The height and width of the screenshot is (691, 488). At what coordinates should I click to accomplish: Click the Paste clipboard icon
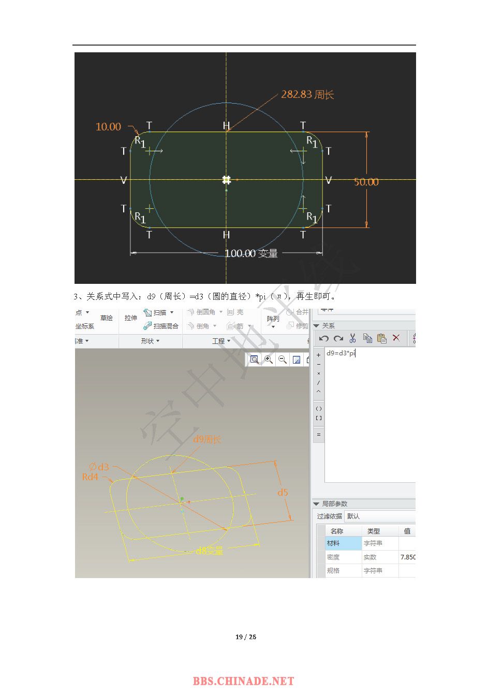tap(382, 338)
